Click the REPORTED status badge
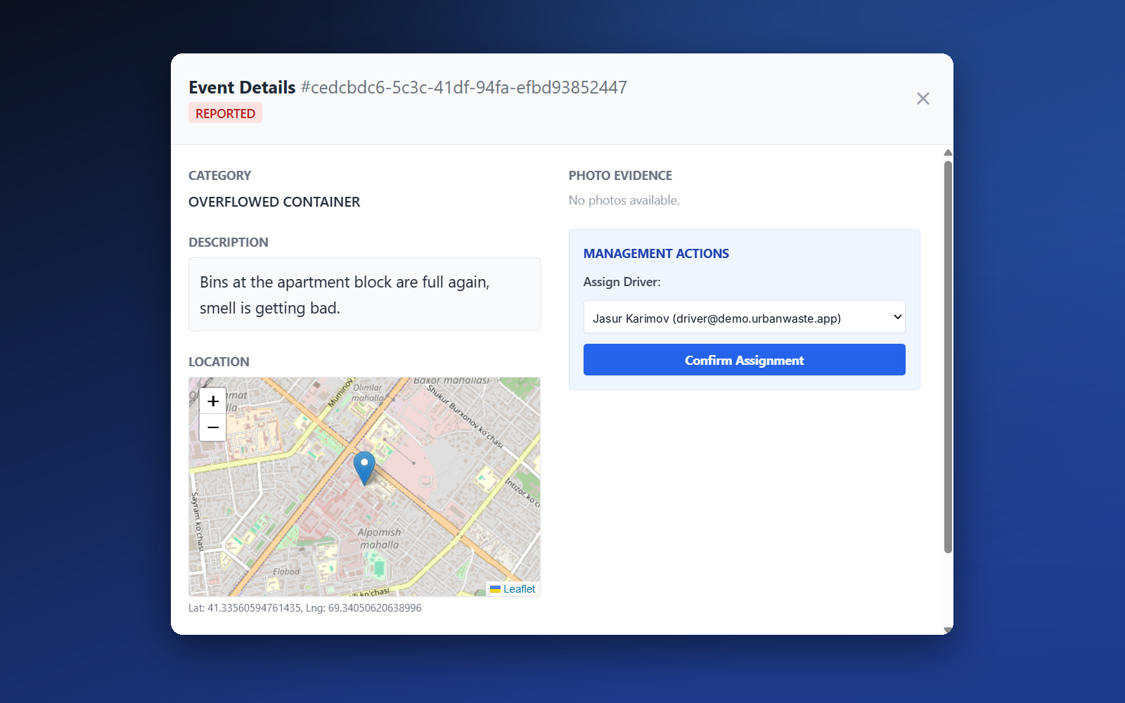Image resolution: width=1125 pixels, height=703 pixels. tap(225, 113)
